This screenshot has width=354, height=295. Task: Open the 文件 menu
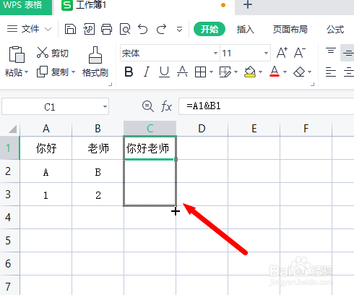pyautogui.click(x=29, y=29)
